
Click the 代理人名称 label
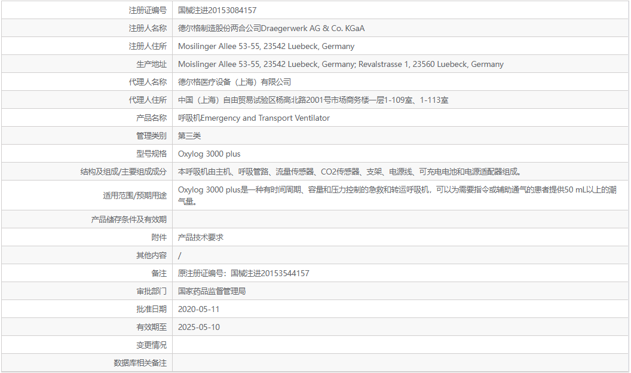[147, 82]
